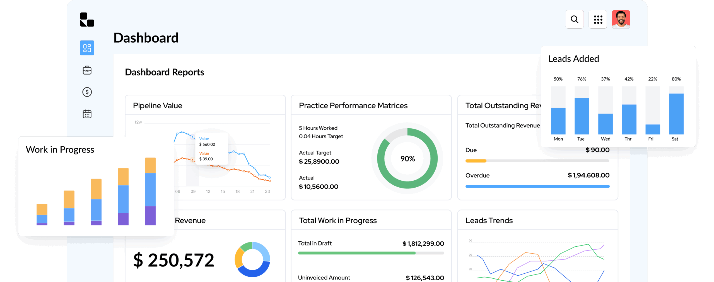The width and height of the screenshot is (714, 282).
Task: Select the Sat bar in Leads Added
Action: [676, 114]
